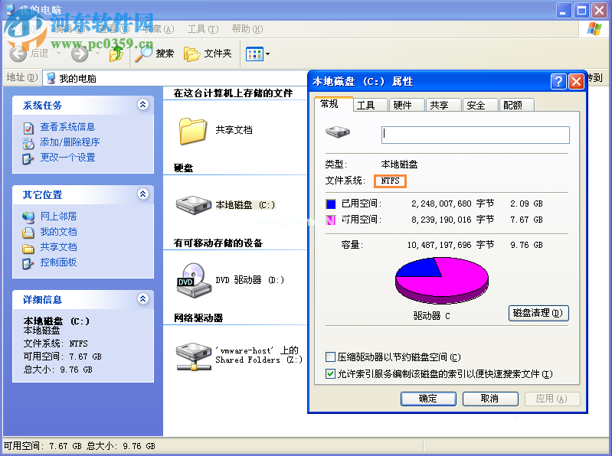Select the Shared Documents folder icon

[x=192, y=131]
